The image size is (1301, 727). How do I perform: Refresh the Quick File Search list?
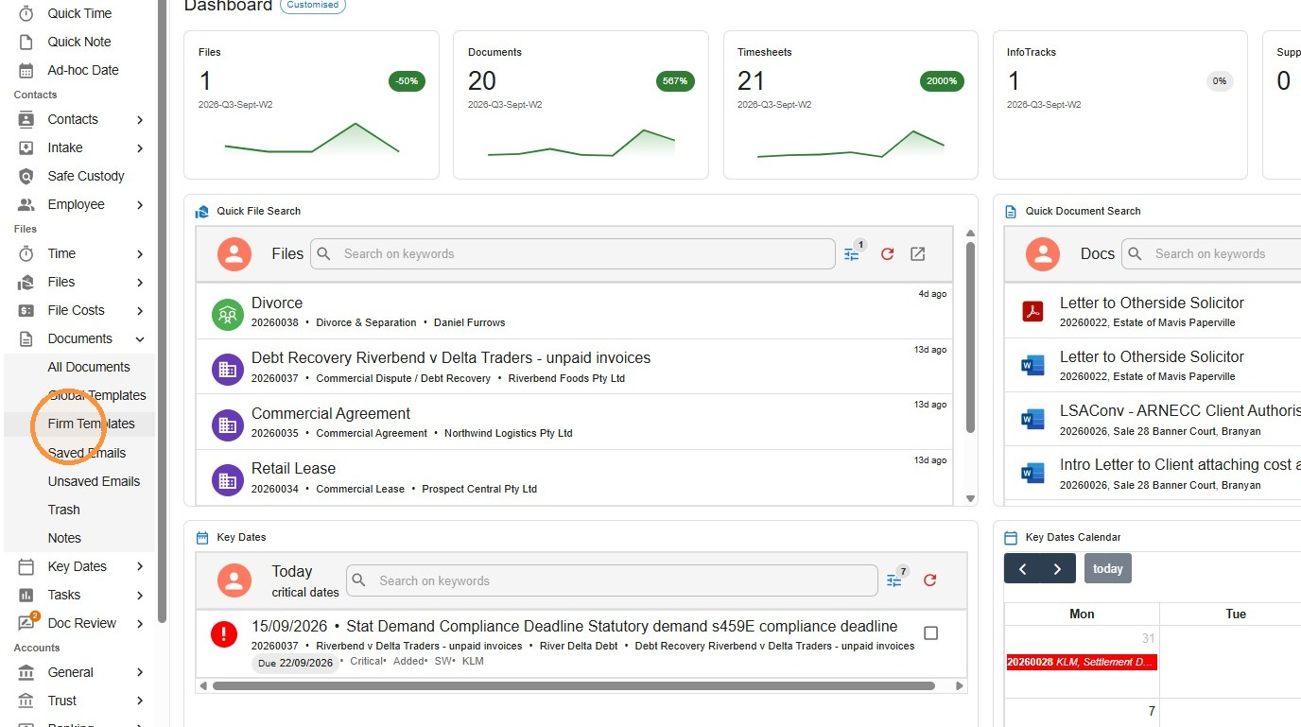coord(887,253)
